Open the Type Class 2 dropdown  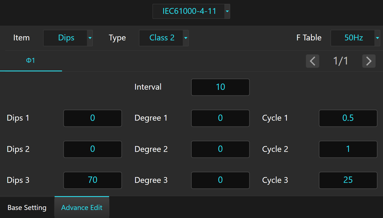[163, 38]
